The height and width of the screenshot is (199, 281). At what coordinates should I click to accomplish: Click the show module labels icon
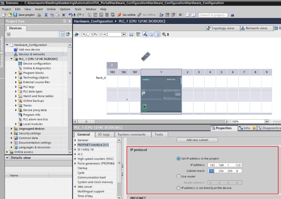[138, 34]
